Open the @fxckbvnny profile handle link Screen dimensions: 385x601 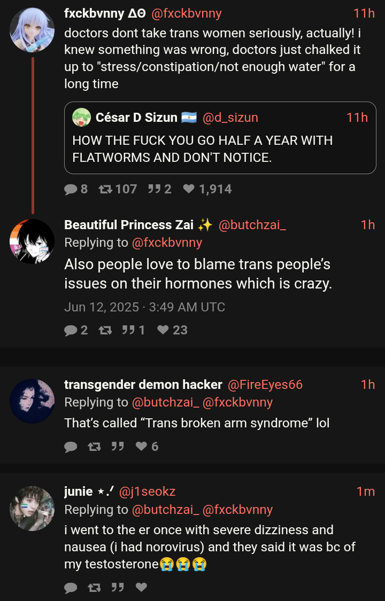[x=187, y=13]
